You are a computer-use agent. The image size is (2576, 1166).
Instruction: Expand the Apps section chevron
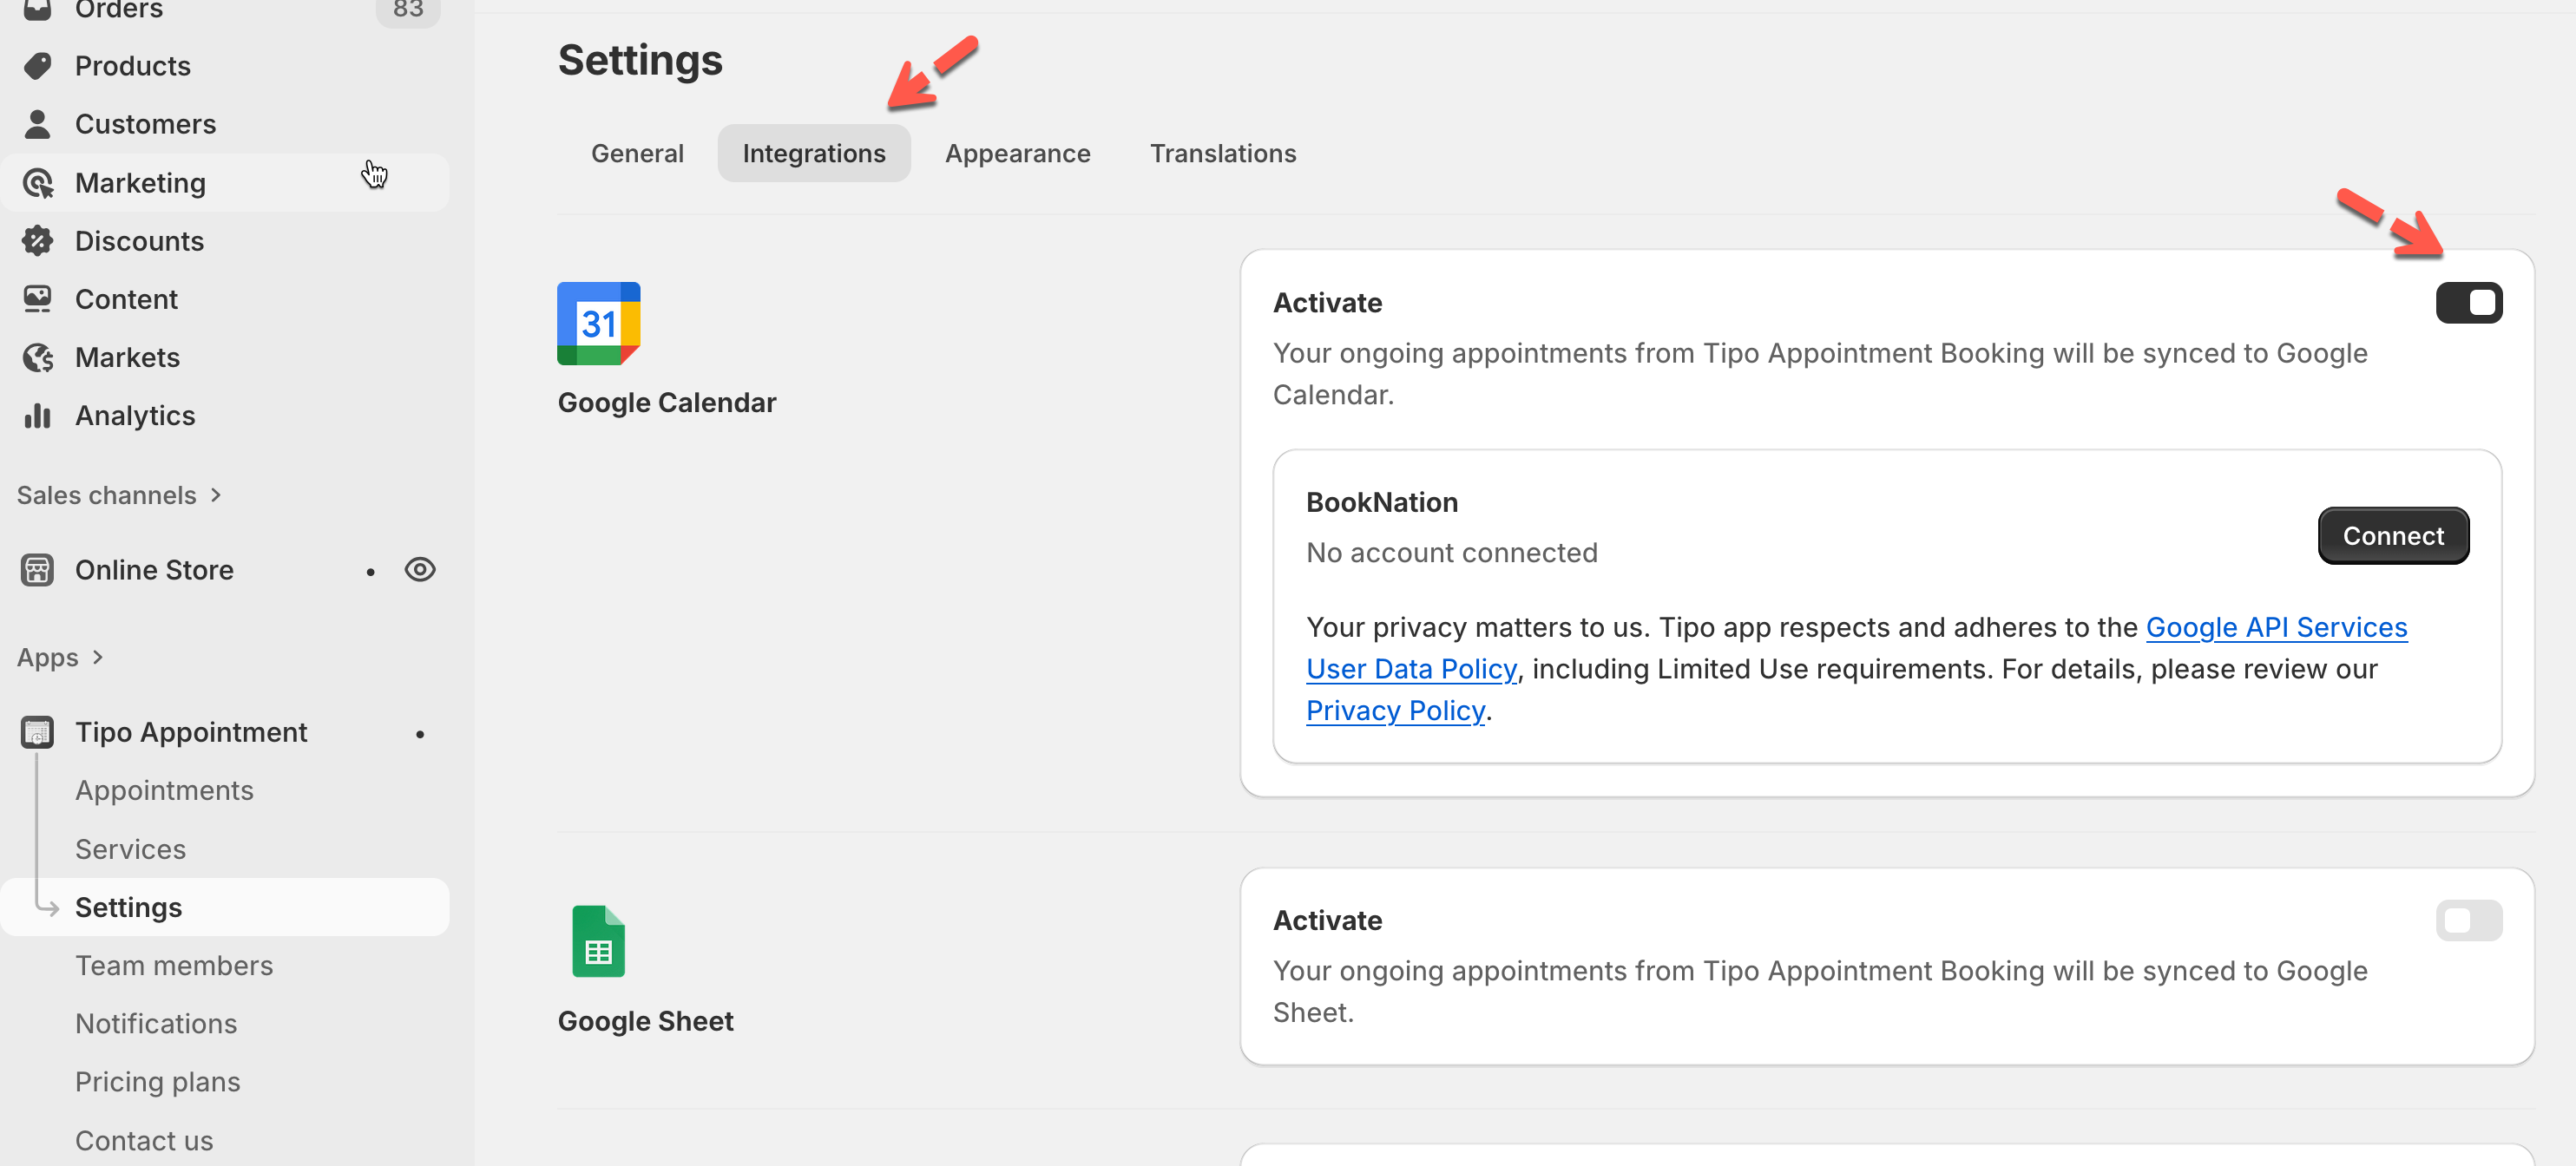(x=98, y=657)
